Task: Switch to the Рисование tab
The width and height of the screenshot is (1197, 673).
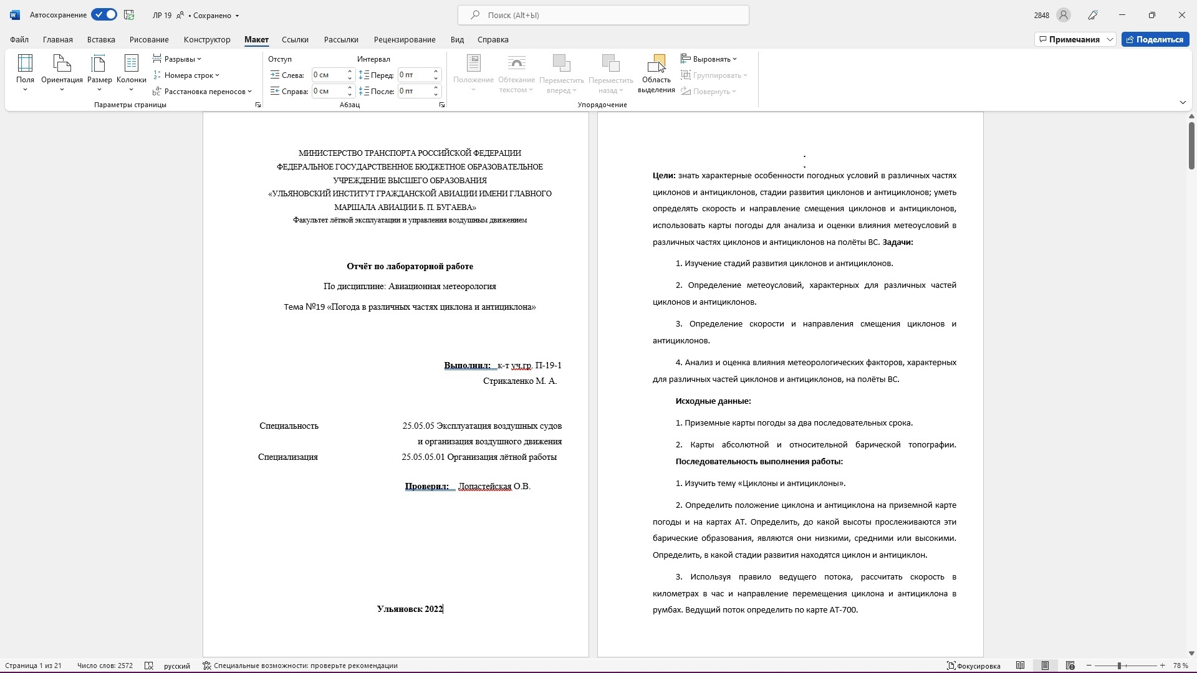Action: (x=149, y=39)
